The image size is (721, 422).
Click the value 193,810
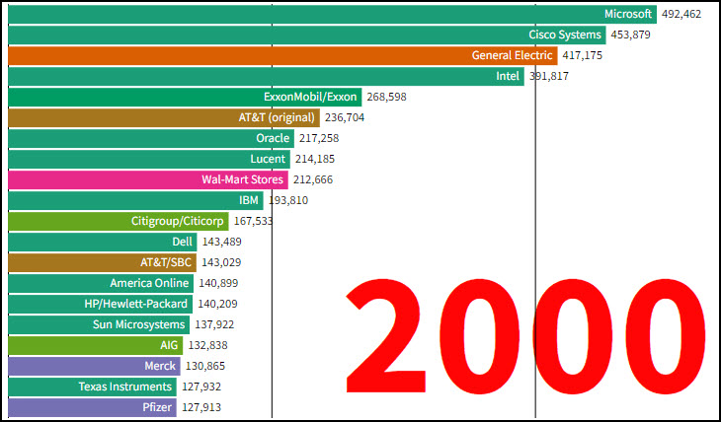tap(288, 200)
